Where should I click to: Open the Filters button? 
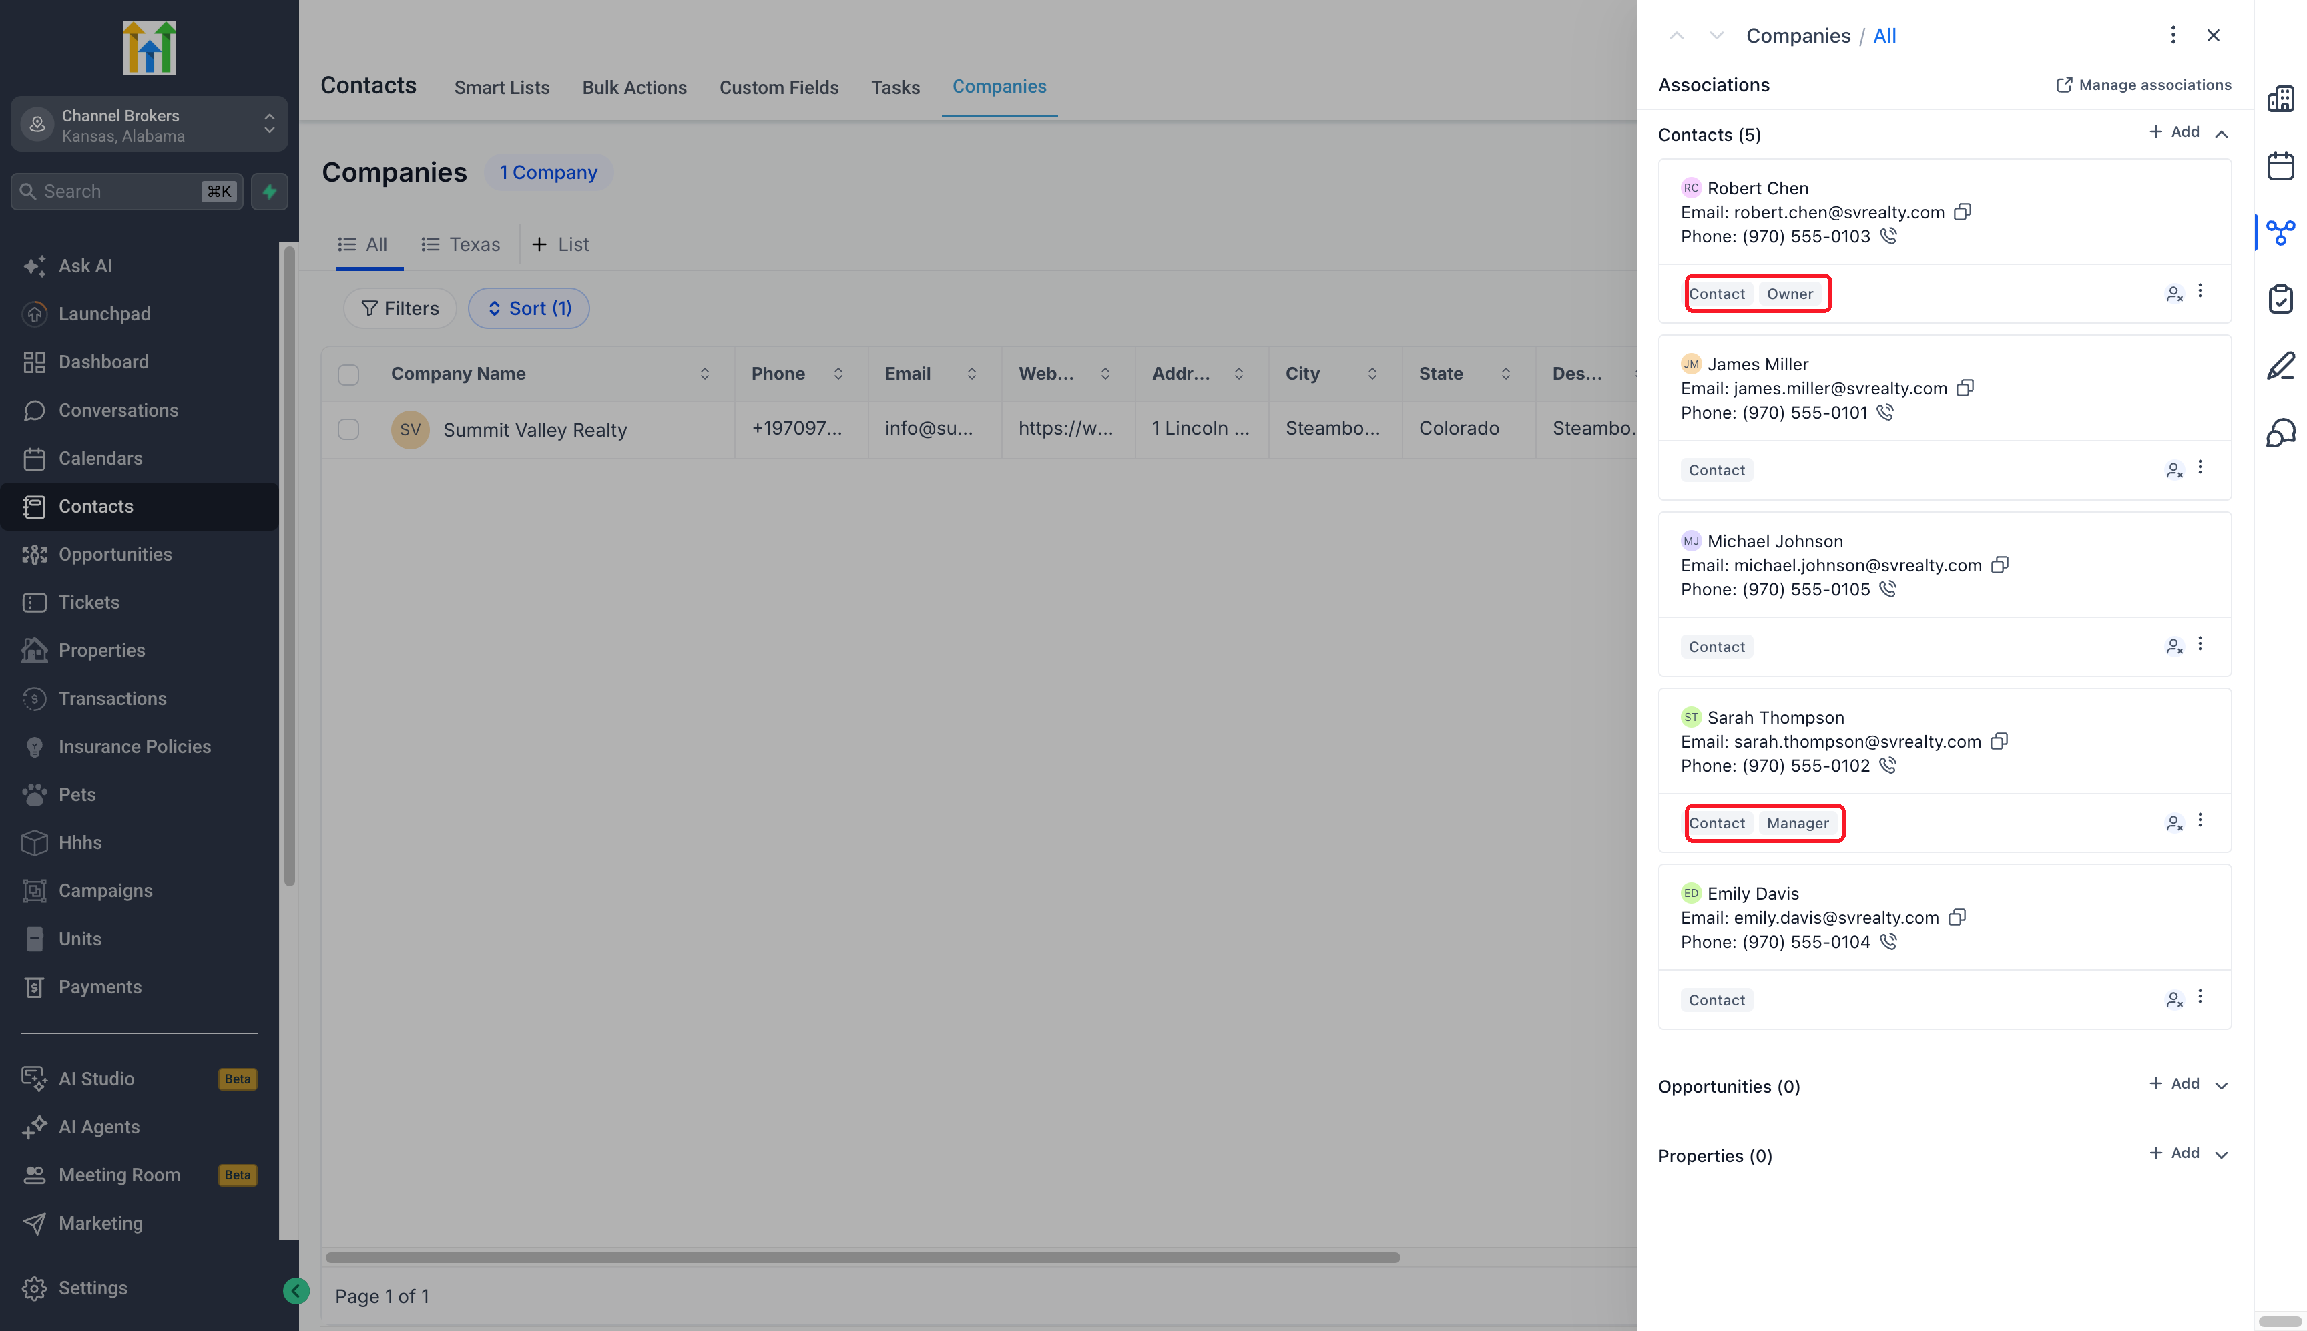401,308
